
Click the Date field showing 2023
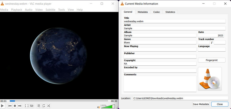point(211,35)
